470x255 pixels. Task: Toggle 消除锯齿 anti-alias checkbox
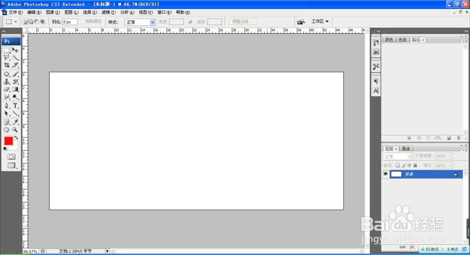(82, 22)
